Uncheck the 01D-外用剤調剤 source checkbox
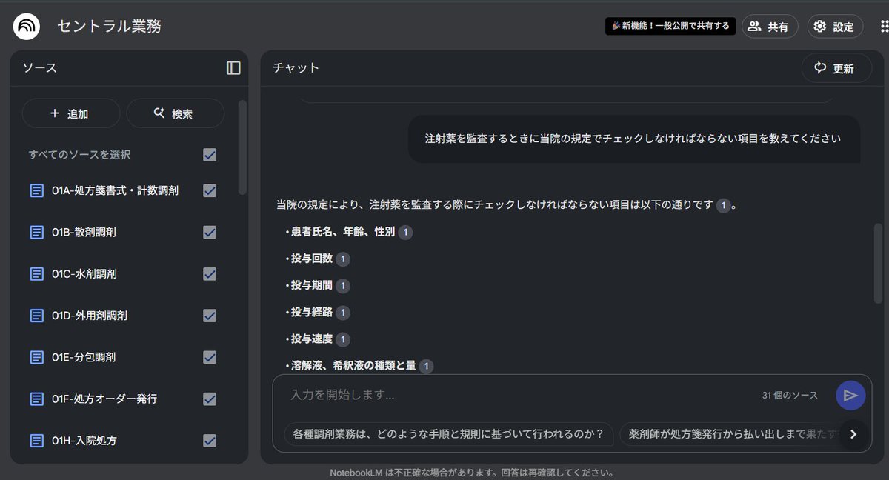Screen dimensions: 889x480 pos(210,316)
